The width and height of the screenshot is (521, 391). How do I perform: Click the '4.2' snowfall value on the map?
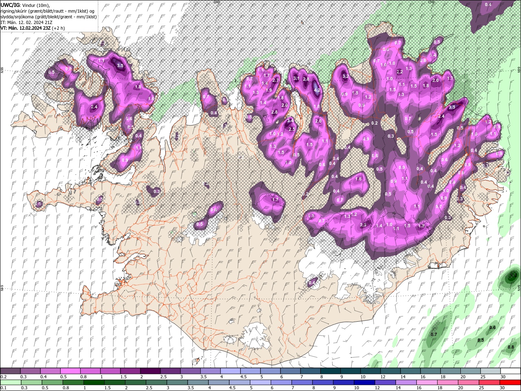point(317,91)
